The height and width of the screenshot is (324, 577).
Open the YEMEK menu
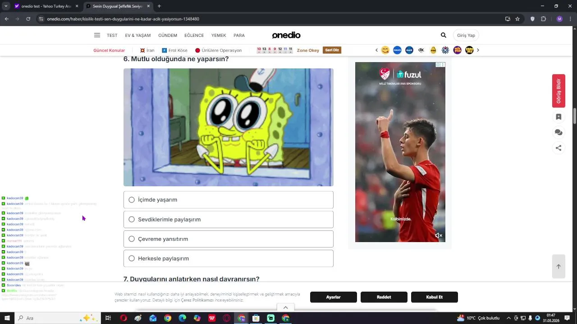point(219,35)
